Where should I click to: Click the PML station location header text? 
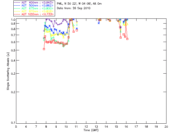point(79,4)
